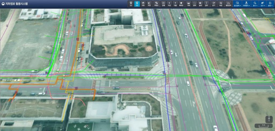This screenshot has height=131, width=275.
Task: Open the 북마크 star bookmark
Action: pyautogui.click(x=181, y=4)
